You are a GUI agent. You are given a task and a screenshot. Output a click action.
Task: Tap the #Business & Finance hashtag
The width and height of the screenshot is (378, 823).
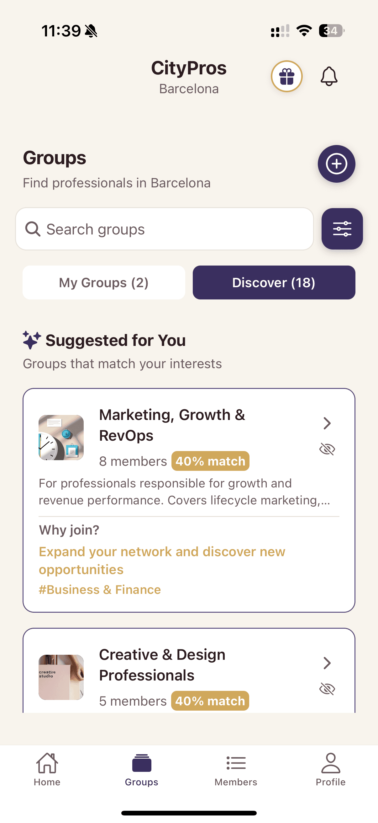tap(100, 590)
